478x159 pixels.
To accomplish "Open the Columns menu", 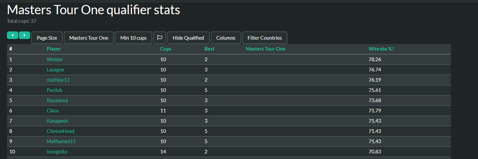I will tap(226, 38).
